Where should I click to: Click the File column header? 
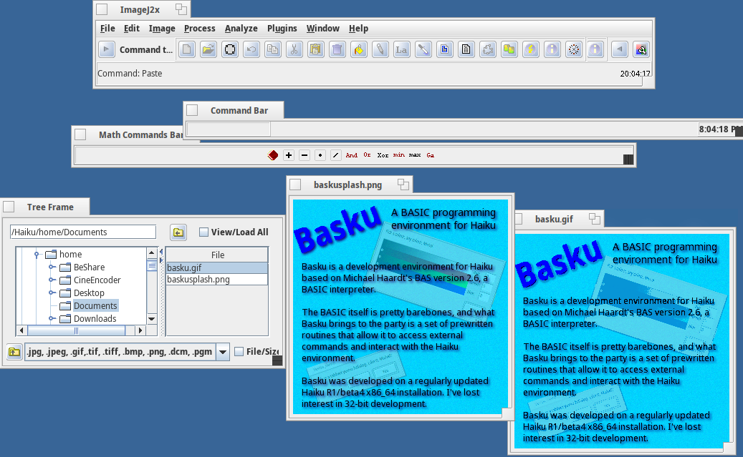(x=218, y=255)
